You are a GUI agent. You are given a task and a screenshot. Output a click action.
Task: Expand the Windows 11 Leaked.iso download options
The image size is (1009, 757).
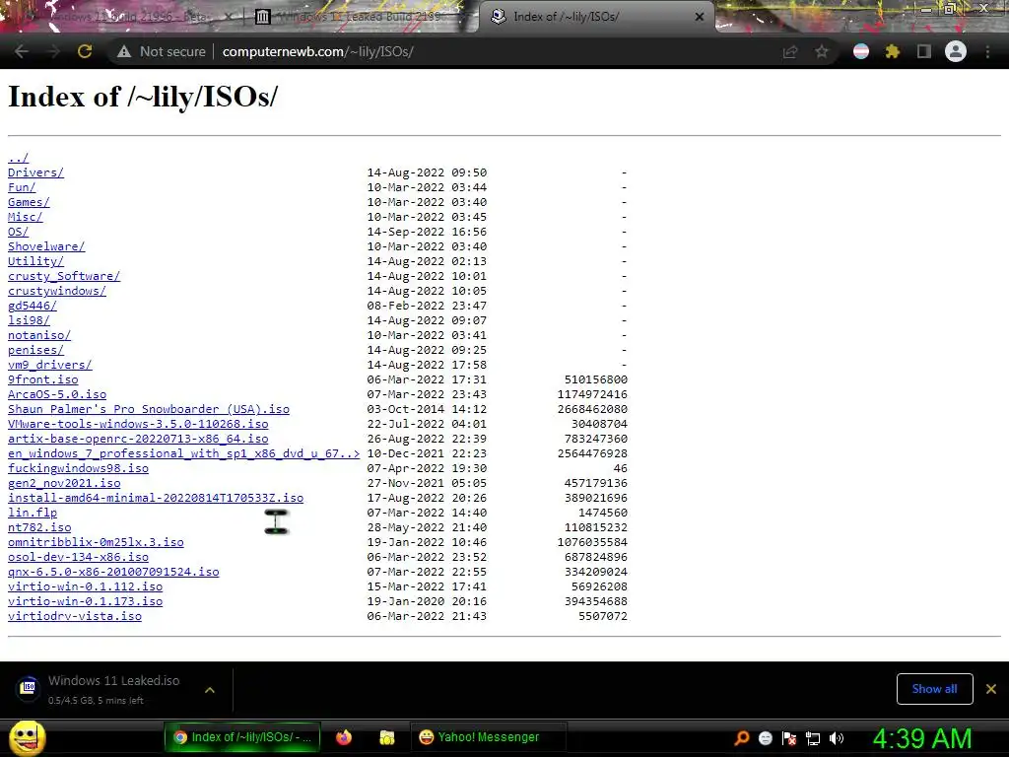pyautogui.click(x=209, y=689)
